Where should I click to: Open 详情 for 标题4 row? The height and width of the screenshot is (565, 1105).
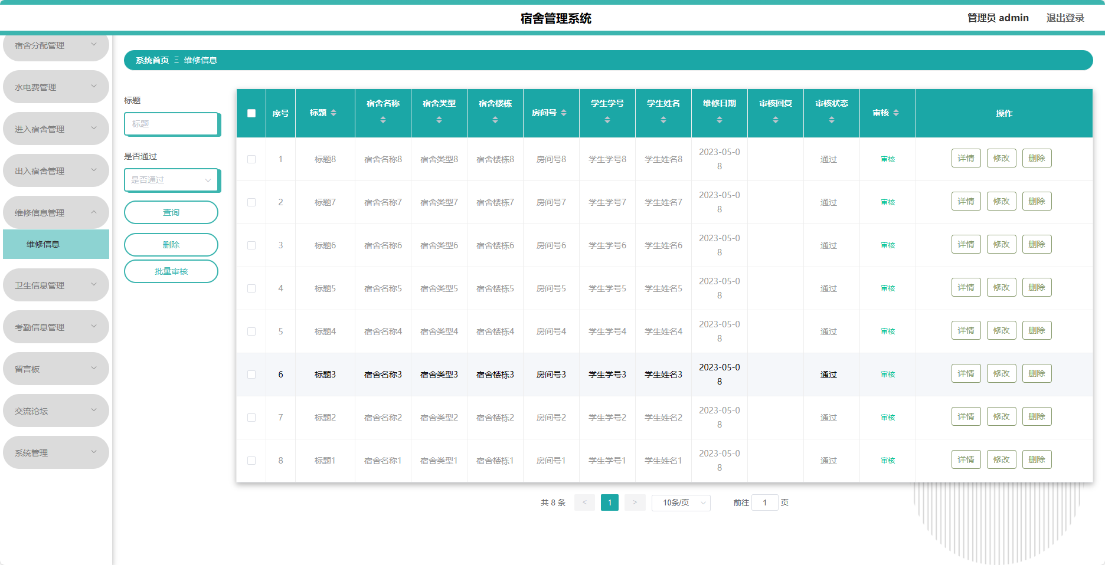point(966,330)
